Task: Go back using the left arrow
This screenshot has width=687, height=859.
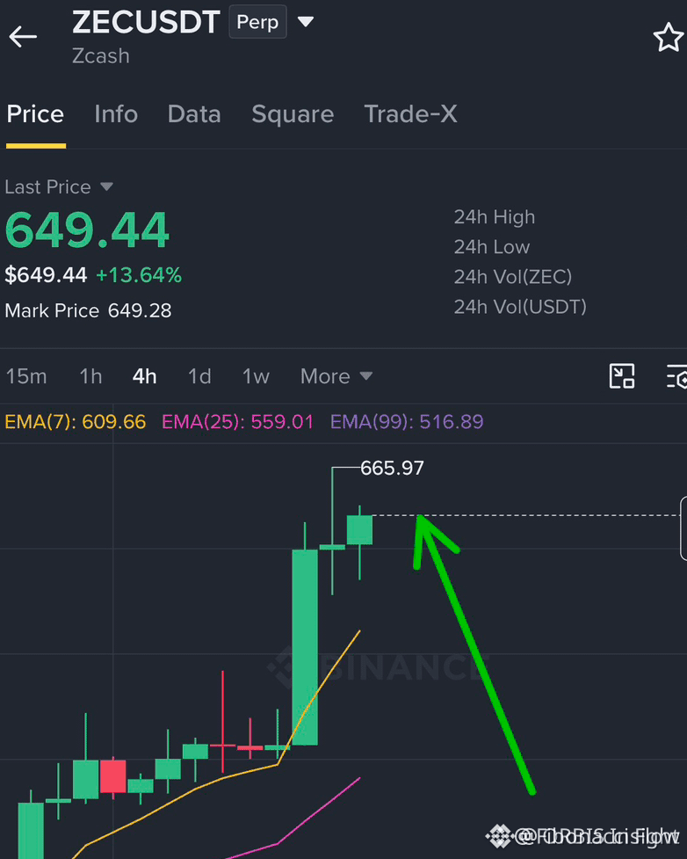Action: click(23, 37)
